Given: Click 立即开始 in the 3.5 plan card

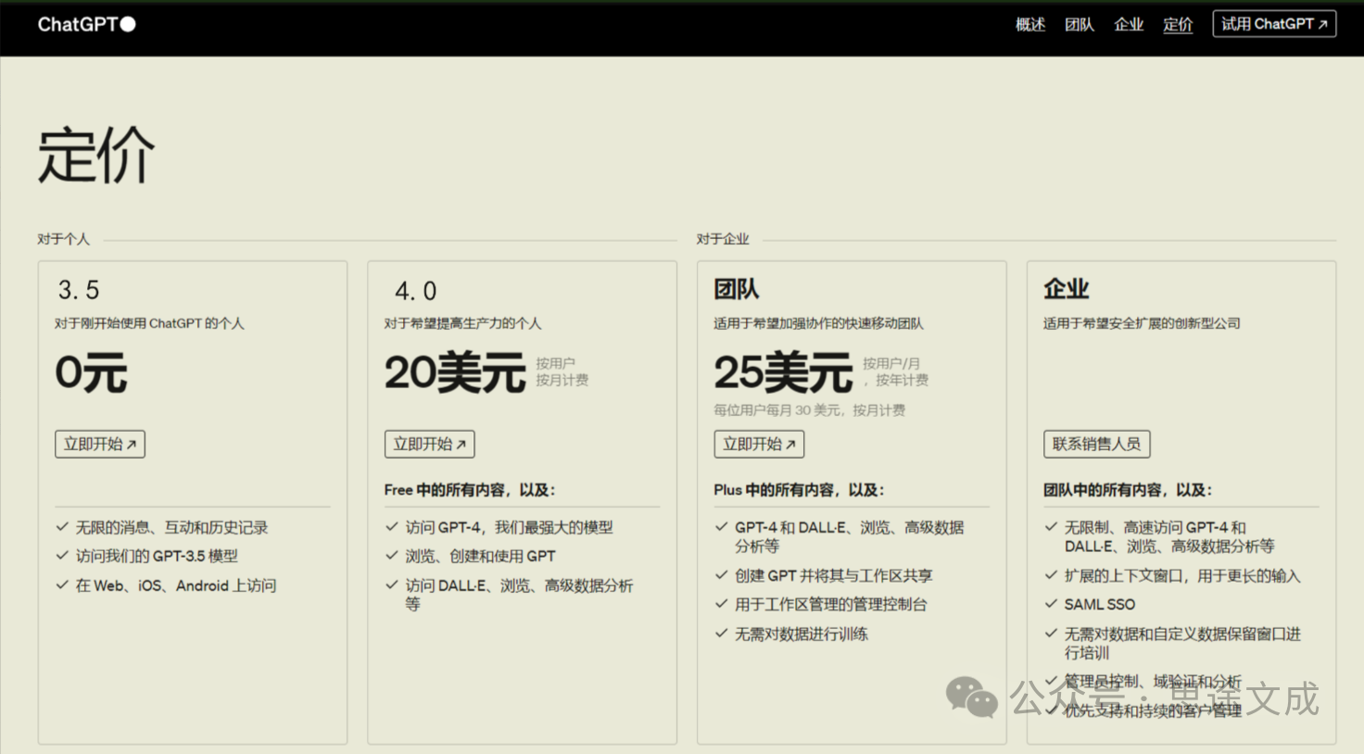Looking at the screenshot, I should point(100,445).
